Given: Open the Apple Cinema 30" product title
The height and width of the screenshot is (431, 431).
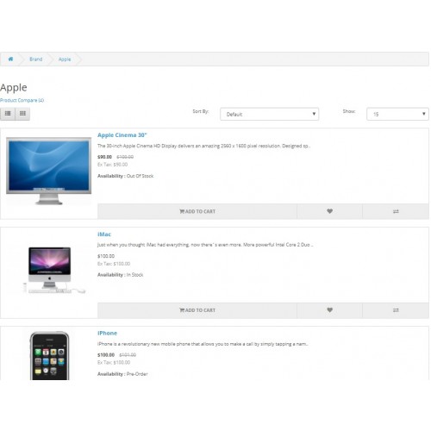Looking at the screenshot, I should (122, 135).
